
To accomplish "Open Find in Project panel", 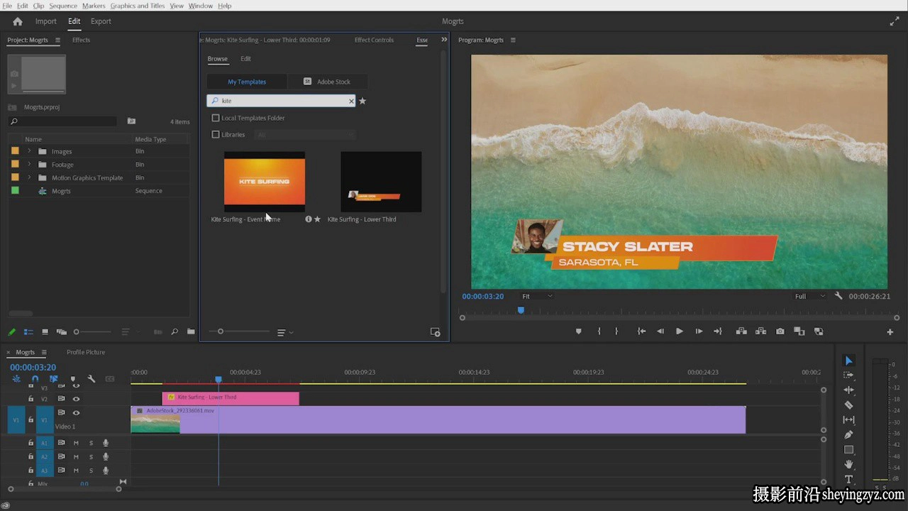I will click(175, 331).
